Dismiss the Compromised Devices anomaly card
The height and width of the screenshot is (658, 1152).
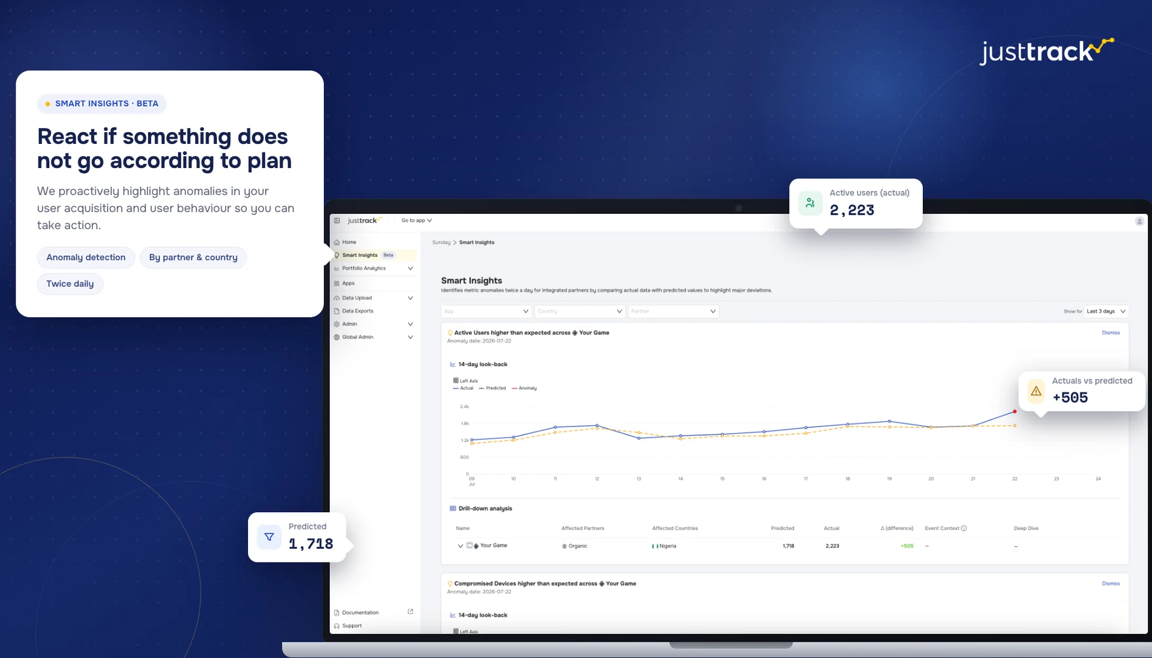pos(1111,583)
